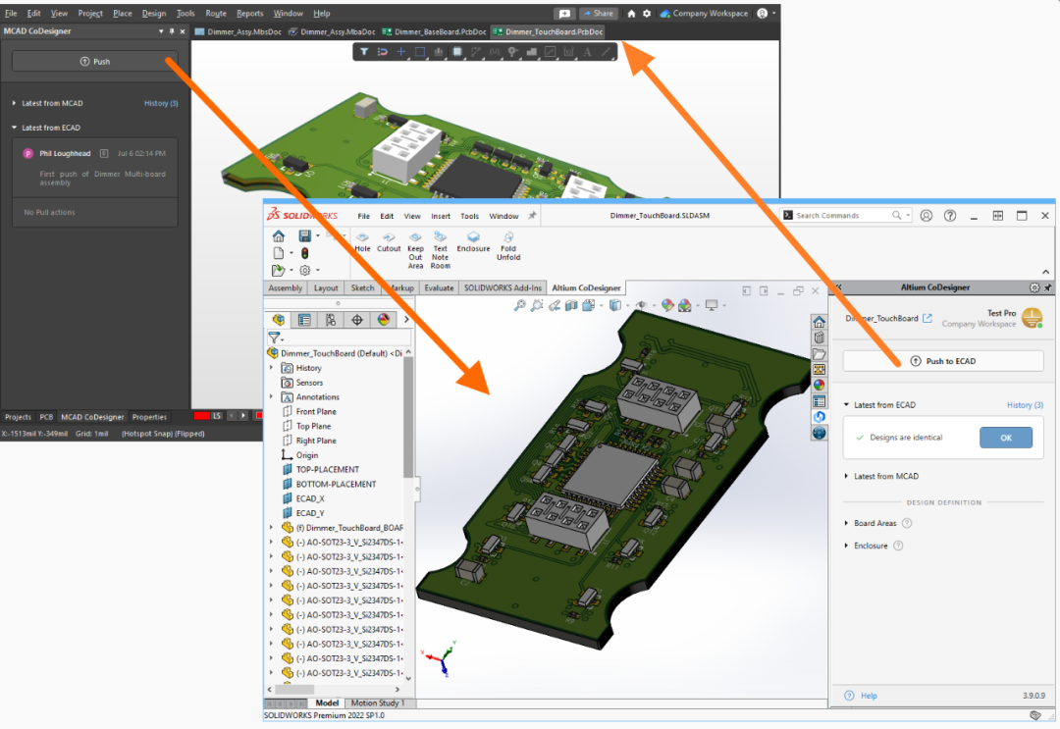This screenshot has height=729, width=1060.
Task: Open History (3) link in the Altium panel
Action: (161, 103)
